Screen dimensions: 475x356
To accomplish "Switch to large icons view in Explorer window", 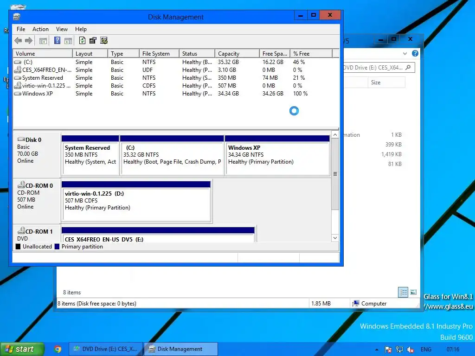I will [413, 292].
